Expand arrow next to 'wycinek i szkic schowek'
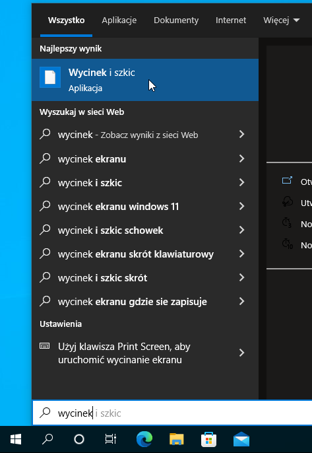 coord(242,230)
